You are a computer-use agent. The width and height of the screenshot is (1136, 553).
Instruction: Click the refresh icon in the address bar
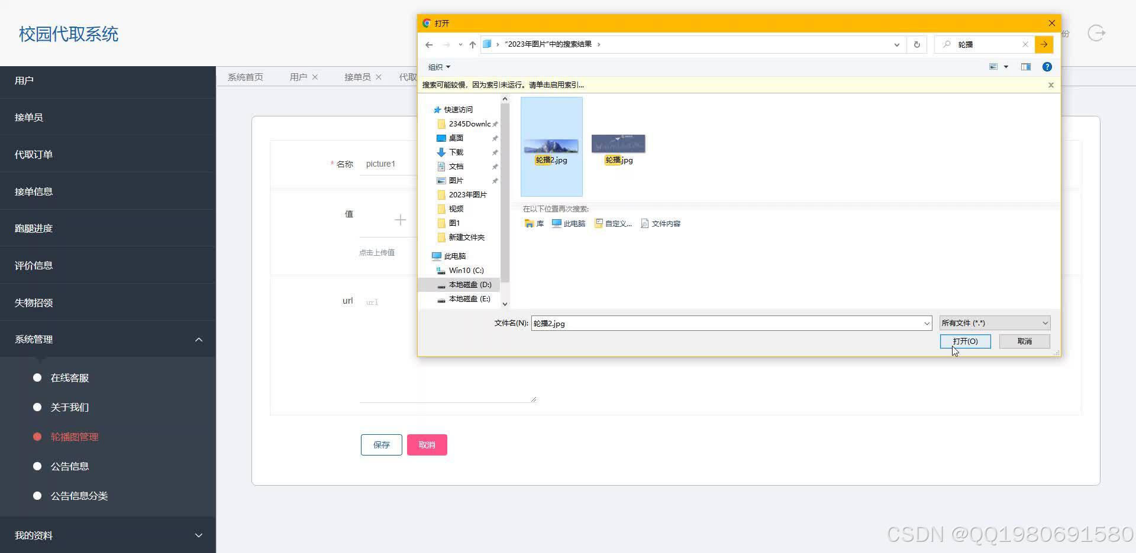click(x=916, y=44)
